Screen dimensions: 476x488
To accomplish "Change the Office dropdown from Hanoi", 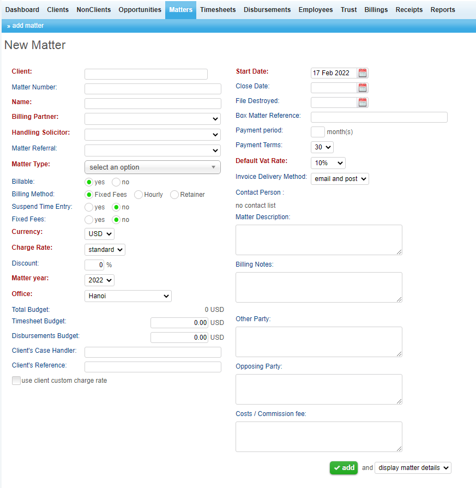I will 128,296.
